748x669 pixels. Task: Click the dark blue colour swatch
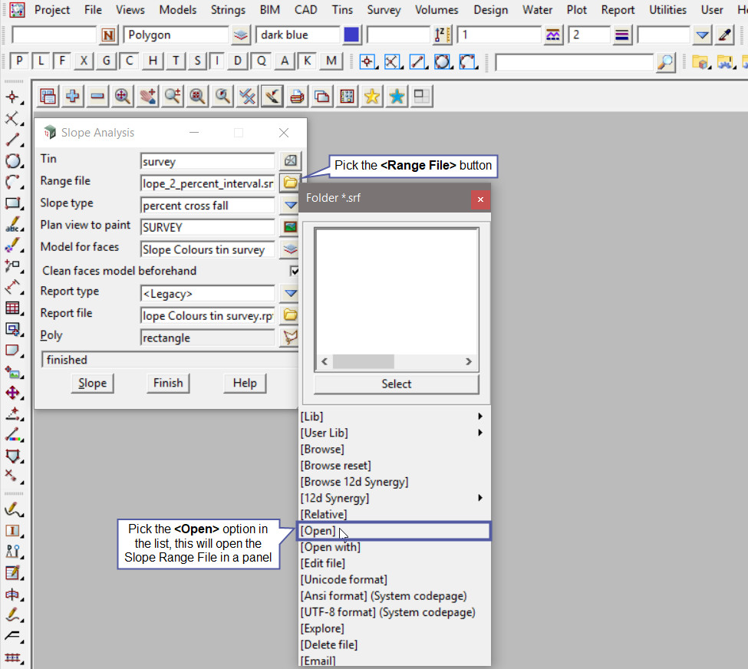[351, 35]
